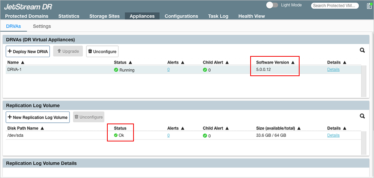The width and height of the screenshot is (374, 178).
Task: Click the search magnifier in Replication Log Volume panel
Action: [x=362, y=116]
